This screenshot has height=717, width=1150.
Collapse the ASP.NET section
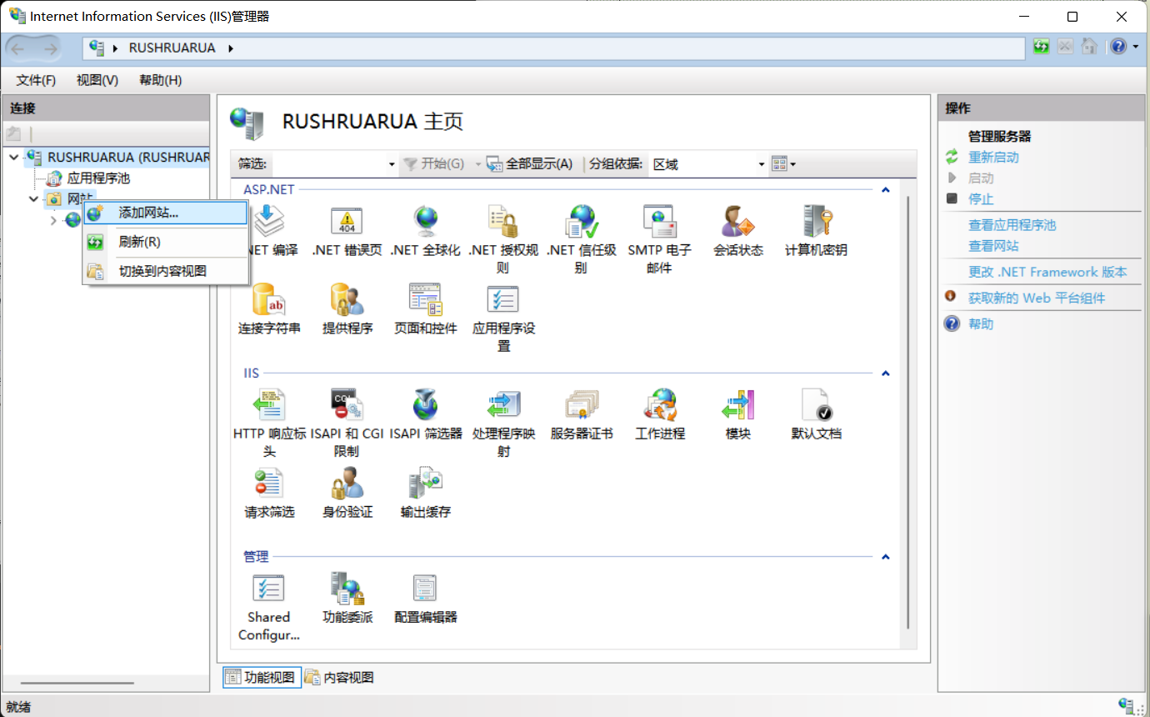(x=885, y=189)
